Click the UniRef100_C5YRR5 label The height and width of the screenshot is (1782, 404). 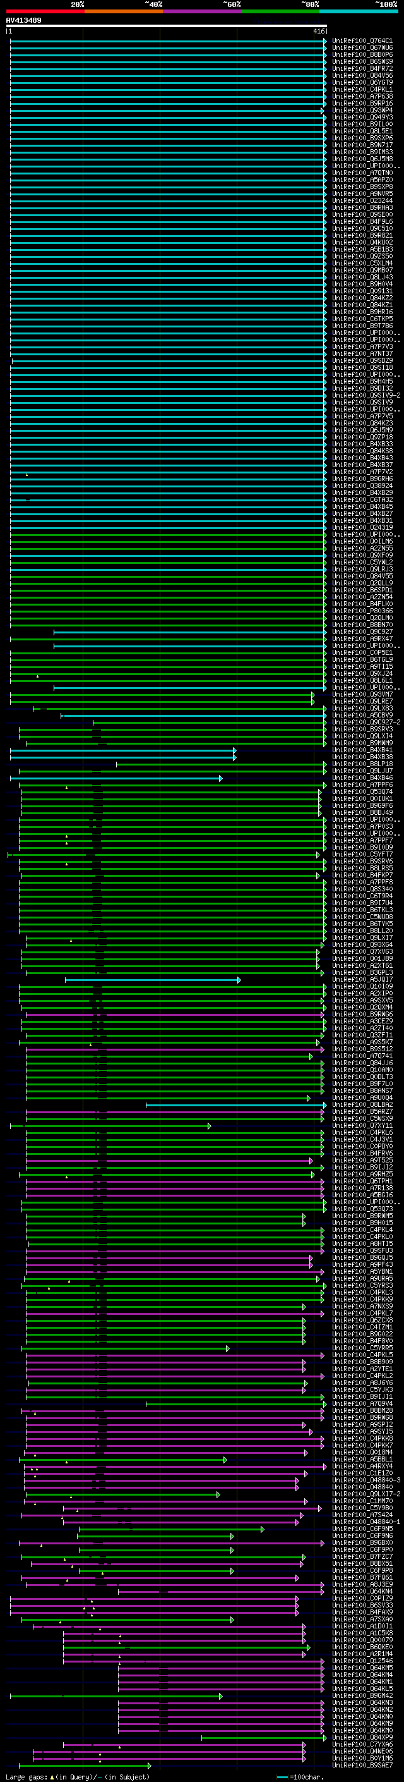362,1348
